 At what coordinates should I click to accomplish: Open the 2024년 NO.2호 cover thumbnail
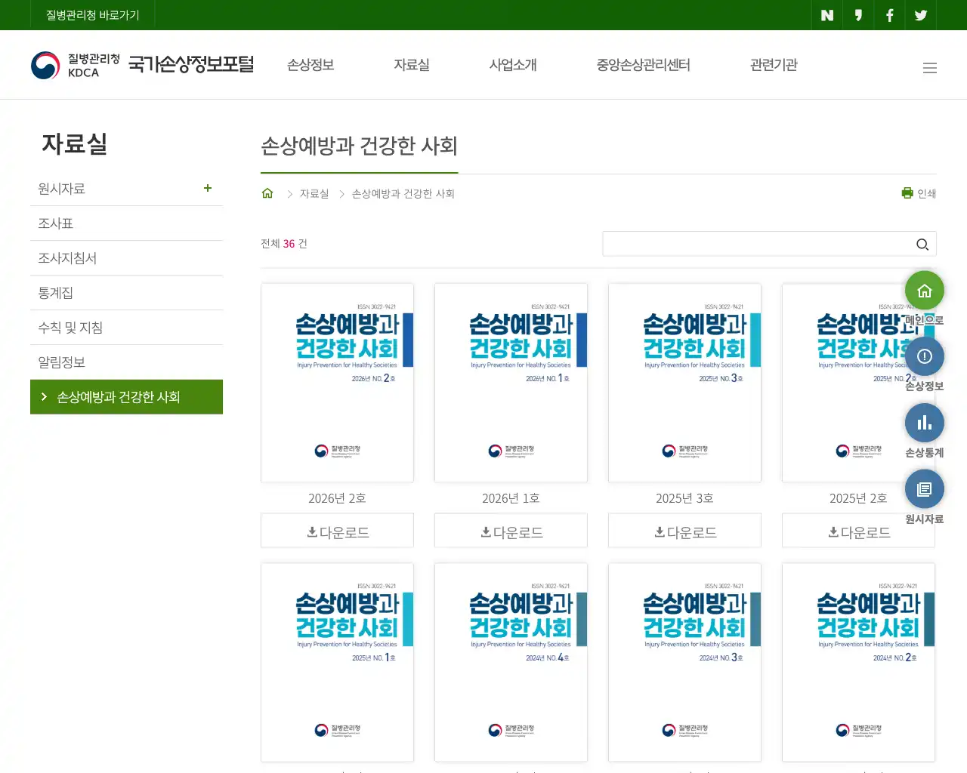point(858,662)
